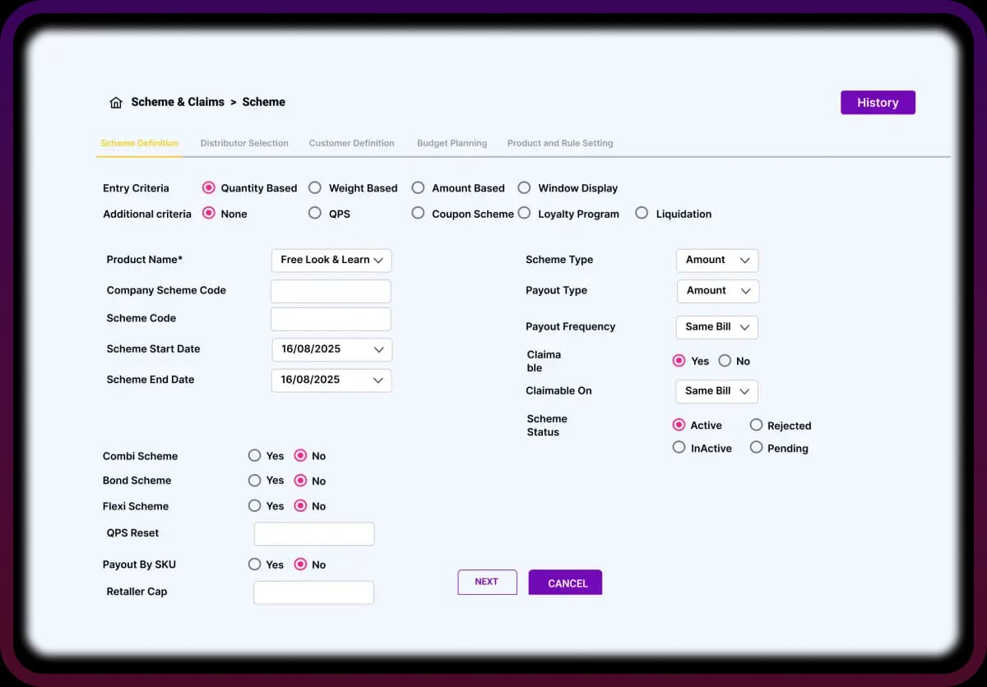Image resolution: width=987 pixels, height=687 pixels.
Task: Expand the Payout Frequency dropdown
Action: click(x=716, y=327)
